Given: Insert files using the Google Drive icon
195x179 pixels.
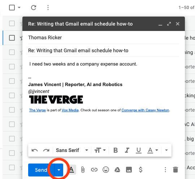Looking at the screenshot, I should 117,170.
